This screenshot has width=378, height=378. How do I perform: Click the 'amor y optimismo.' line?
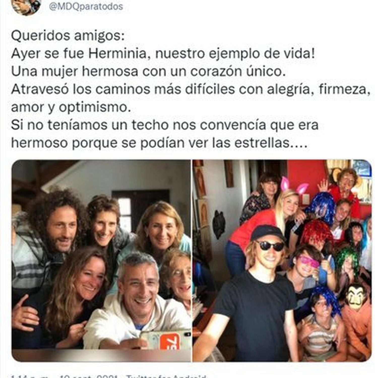(71, 108)
